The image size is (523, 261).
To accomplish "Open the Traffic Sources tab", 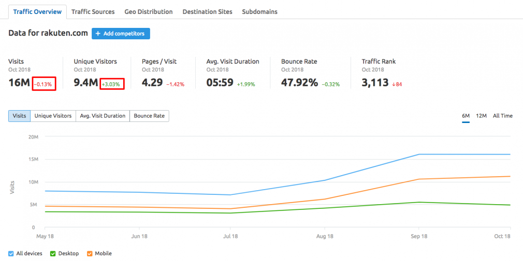I will pos(93,12).
